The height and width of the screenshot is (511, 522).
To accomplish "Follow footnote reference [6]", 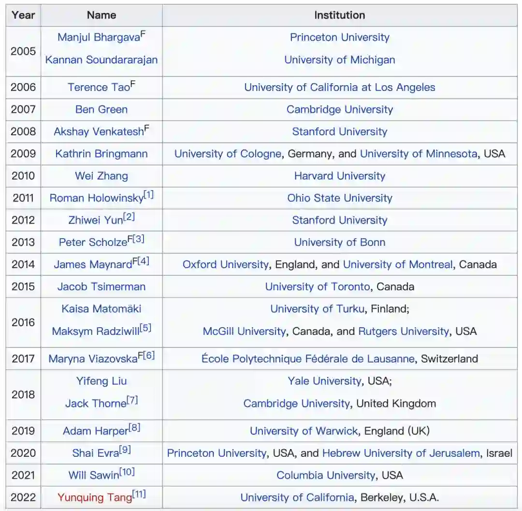I will 149,355.
